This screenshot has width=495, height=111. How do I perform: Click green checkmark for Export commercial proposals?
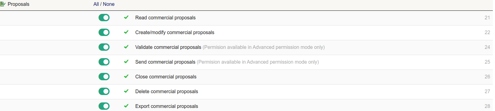click(126, 106)
